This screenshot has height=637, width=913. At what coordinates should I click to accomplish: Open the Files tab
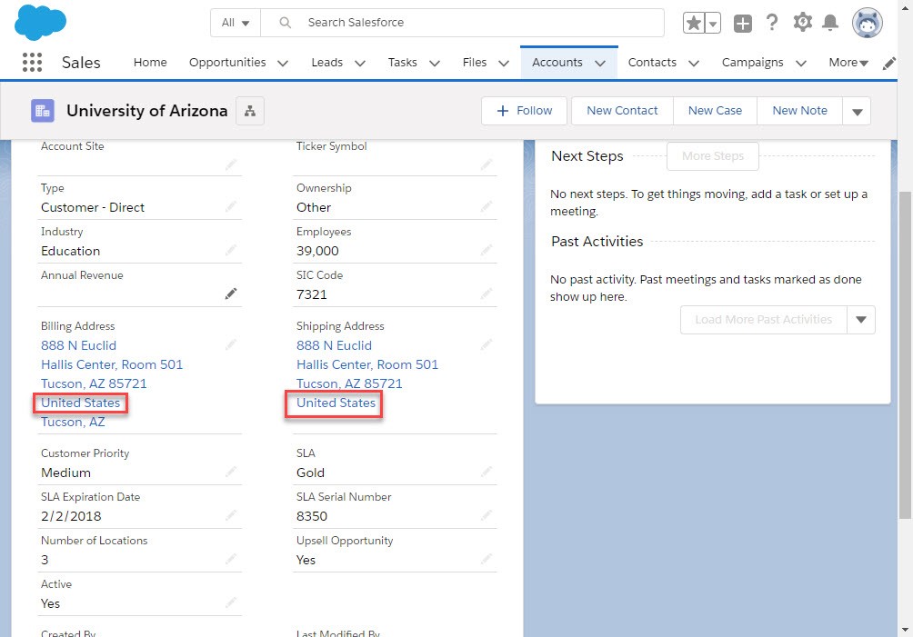pyautogui.click(x=475, y=62)
